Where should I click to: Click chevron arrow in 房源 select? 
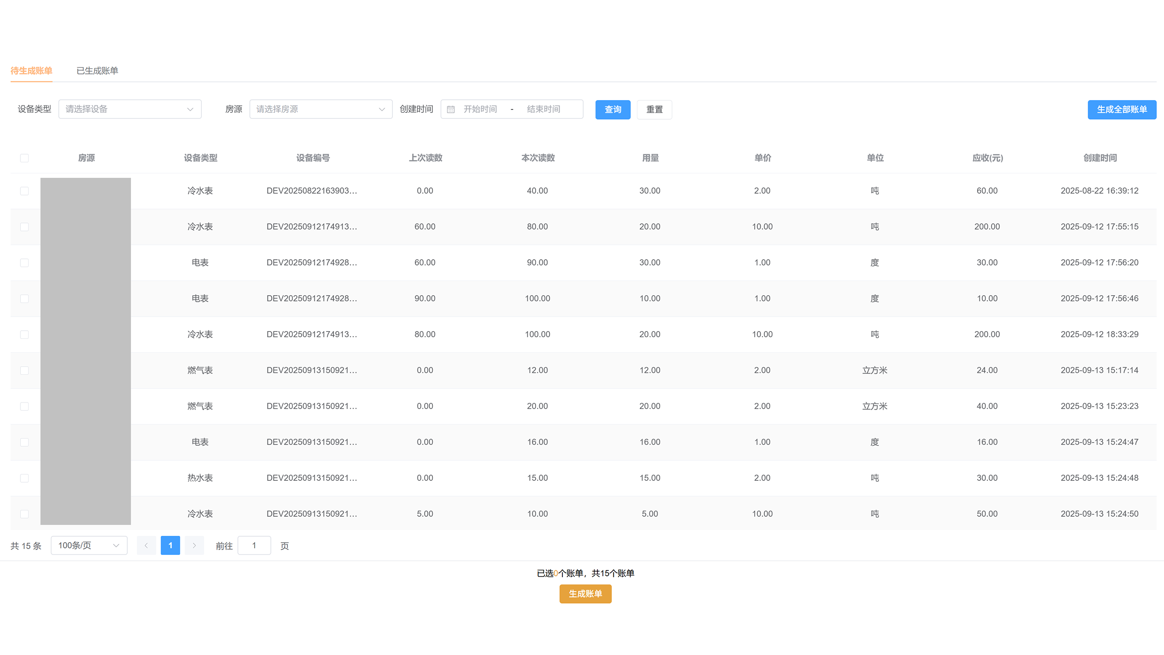click(381, 109)
